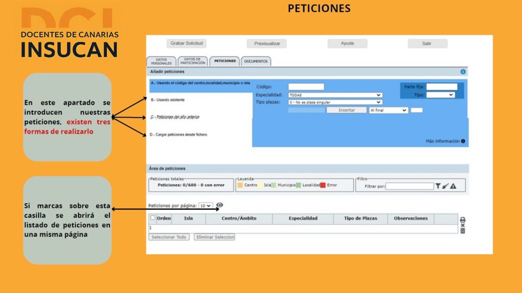This screenshot has height=293, width=522.
Task: Open the Especialidad dropdown
Action: tap(335, 95)
